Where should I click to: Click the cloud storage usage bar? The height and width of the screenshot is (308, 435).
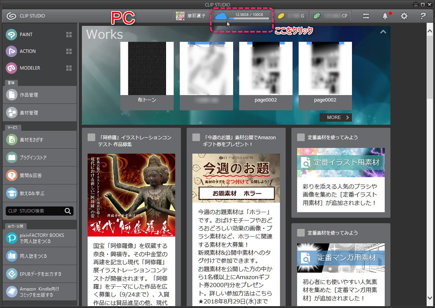pyautogui.click(x=249, y=19)
